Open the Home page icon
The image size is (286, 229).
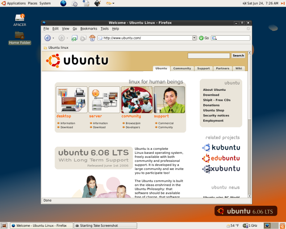point(92,38)
